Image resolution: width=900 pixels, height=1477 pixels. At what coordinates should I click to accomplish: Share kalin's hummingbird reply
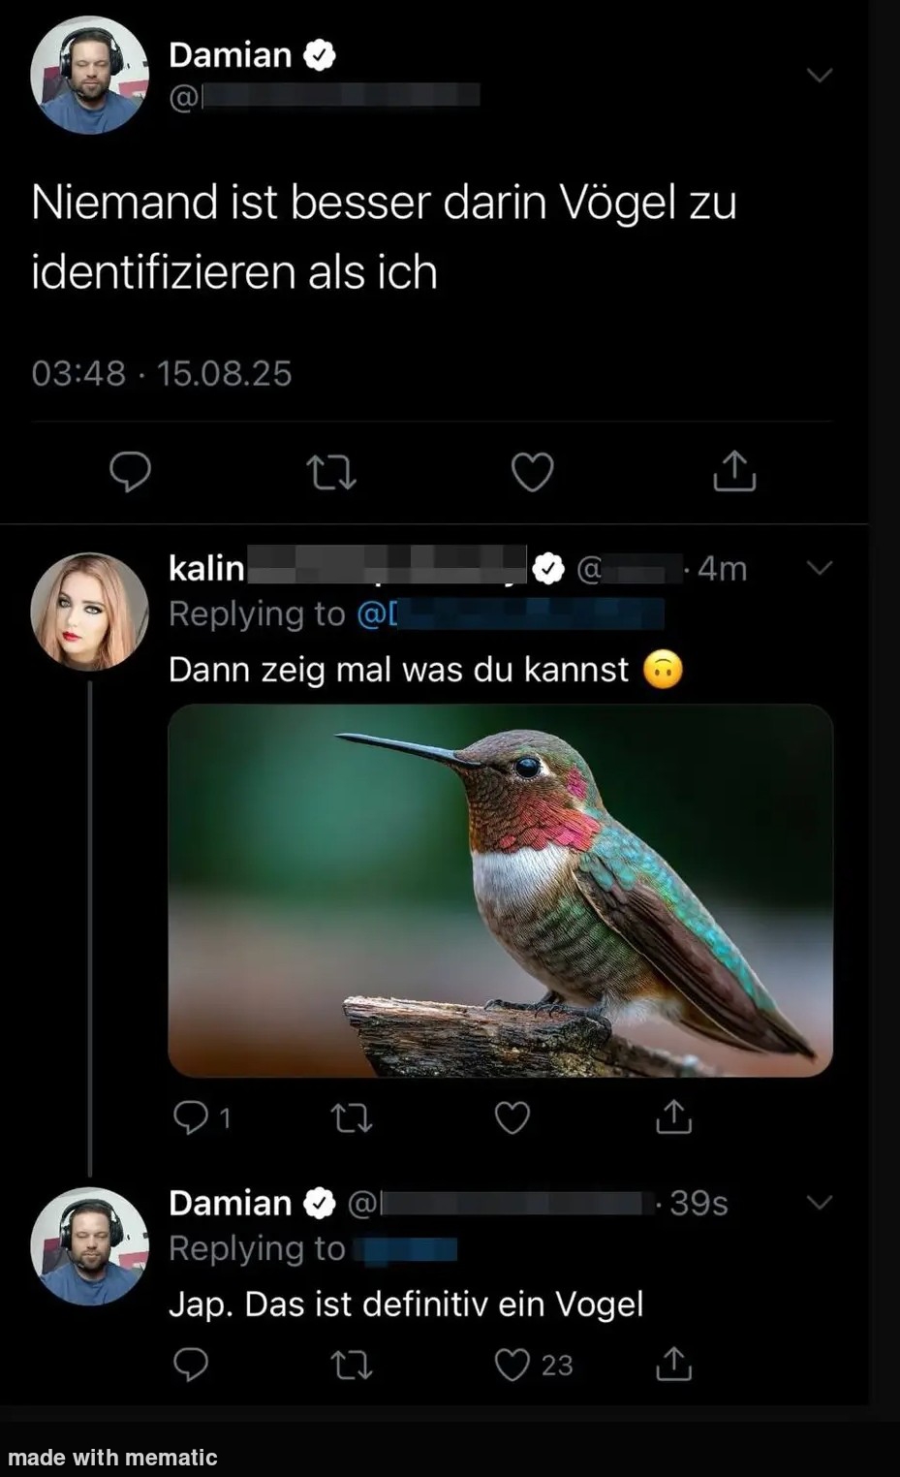click(673, 1117)
